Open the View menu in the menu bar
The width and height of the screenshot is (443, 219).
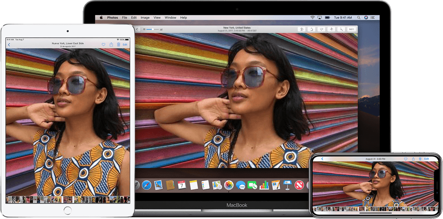pos(157,18)
